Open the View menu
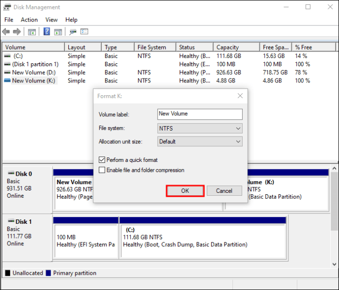339x290 pixels. click(52, 20)
